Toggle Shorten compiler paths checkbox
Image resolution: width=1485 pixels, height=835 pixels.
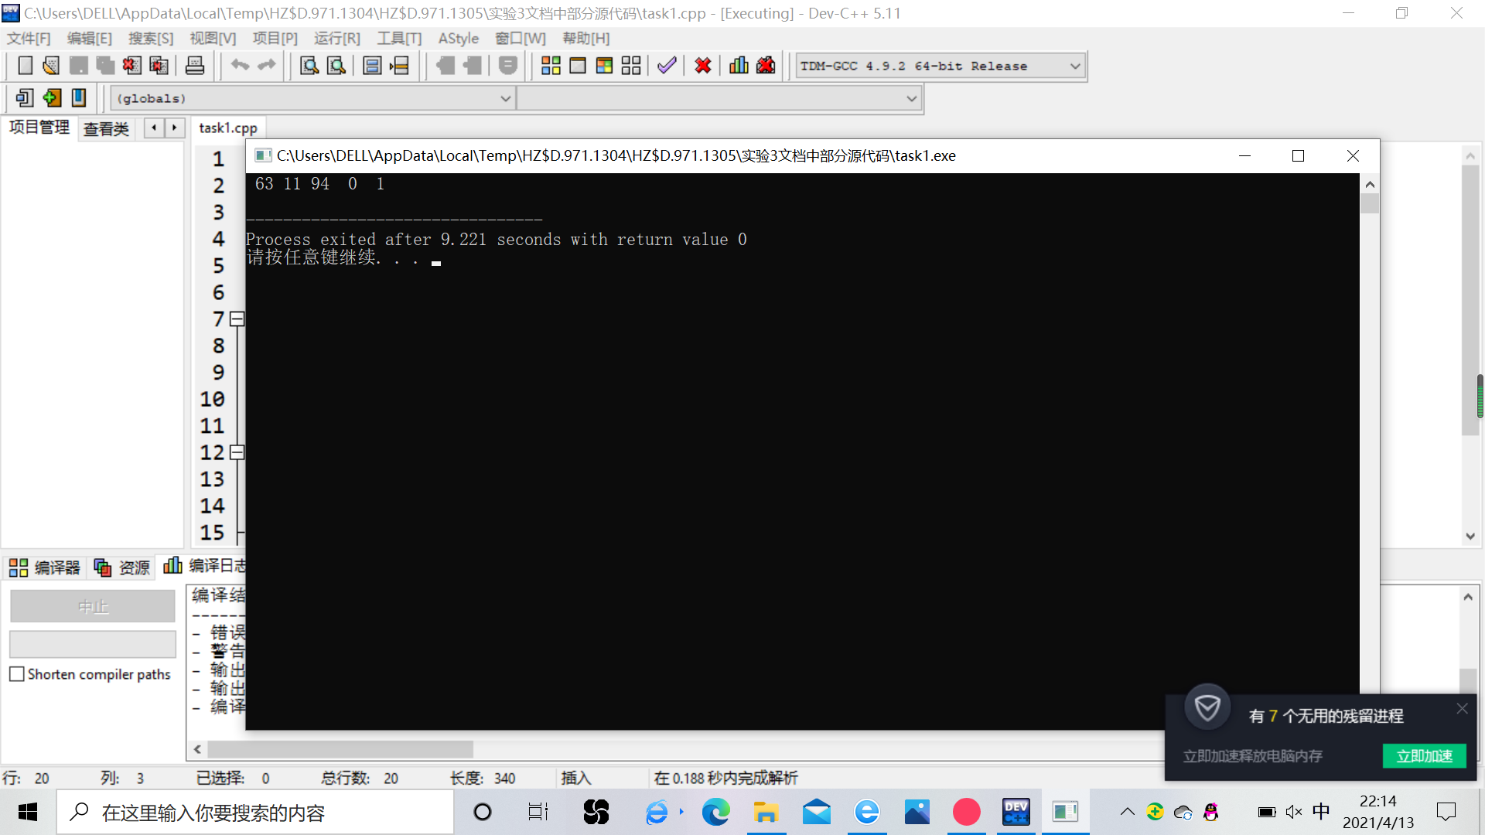pos(17,674)
